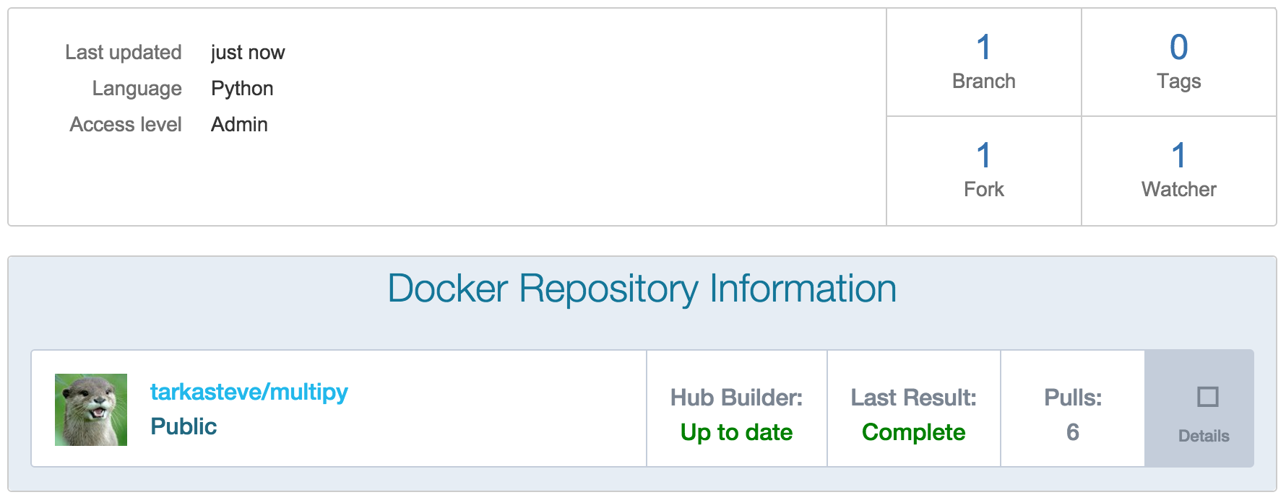Click the otter avatar thumbnail

click(x=91, y=410)
